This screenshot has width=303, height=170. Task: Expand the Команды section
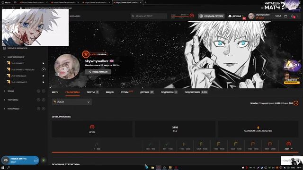point(4,109)
